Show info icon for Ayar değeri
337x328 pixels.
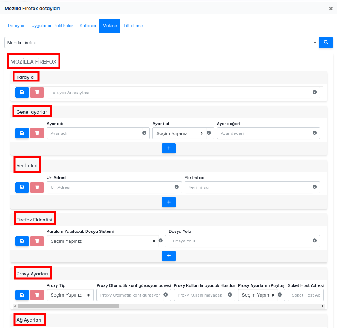click(314, 133)
